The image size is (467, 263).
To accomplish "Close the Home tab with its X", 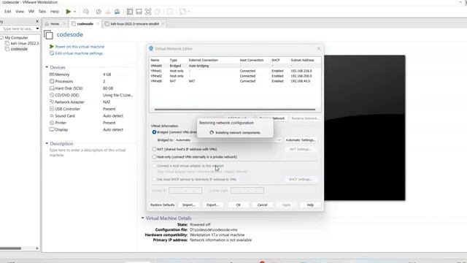I will coord(64,23).
